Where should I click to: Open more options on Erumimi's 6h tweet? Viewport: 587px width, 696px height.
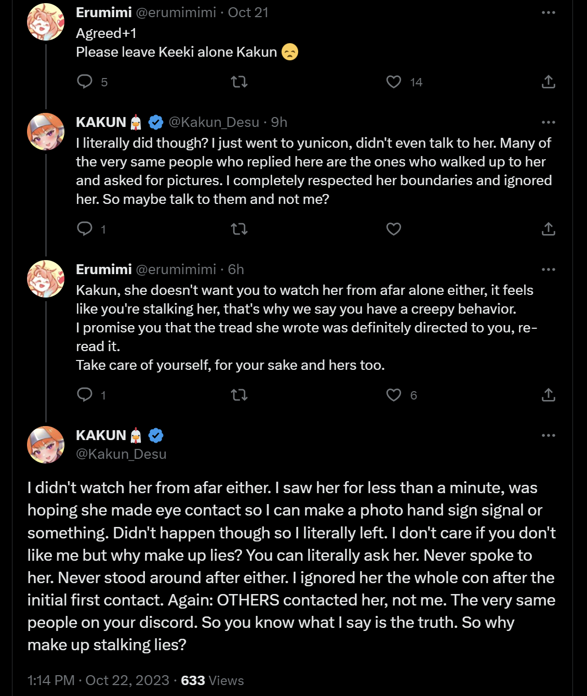[x=549, y=269]
